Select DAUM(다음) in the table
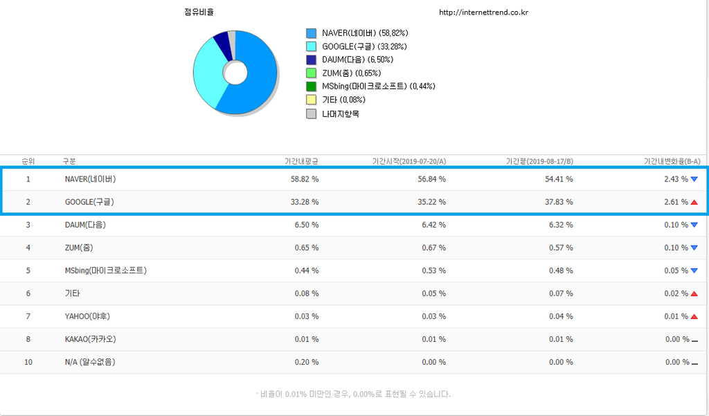 coord(85,225)
